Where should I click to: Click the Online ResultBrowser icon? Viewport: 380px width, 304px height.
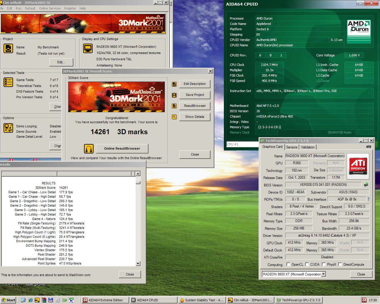[x=89, y=148]
